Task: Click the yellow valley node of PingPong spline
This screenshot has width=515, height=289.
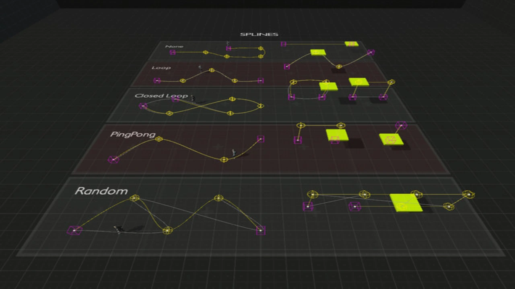Action: click(225, 159)
